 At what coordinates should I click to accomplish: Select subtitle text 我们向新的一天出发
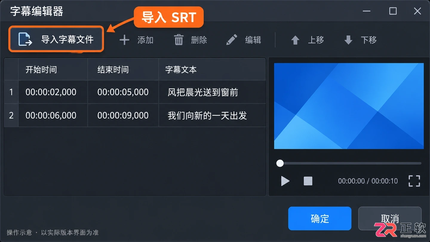207,116
